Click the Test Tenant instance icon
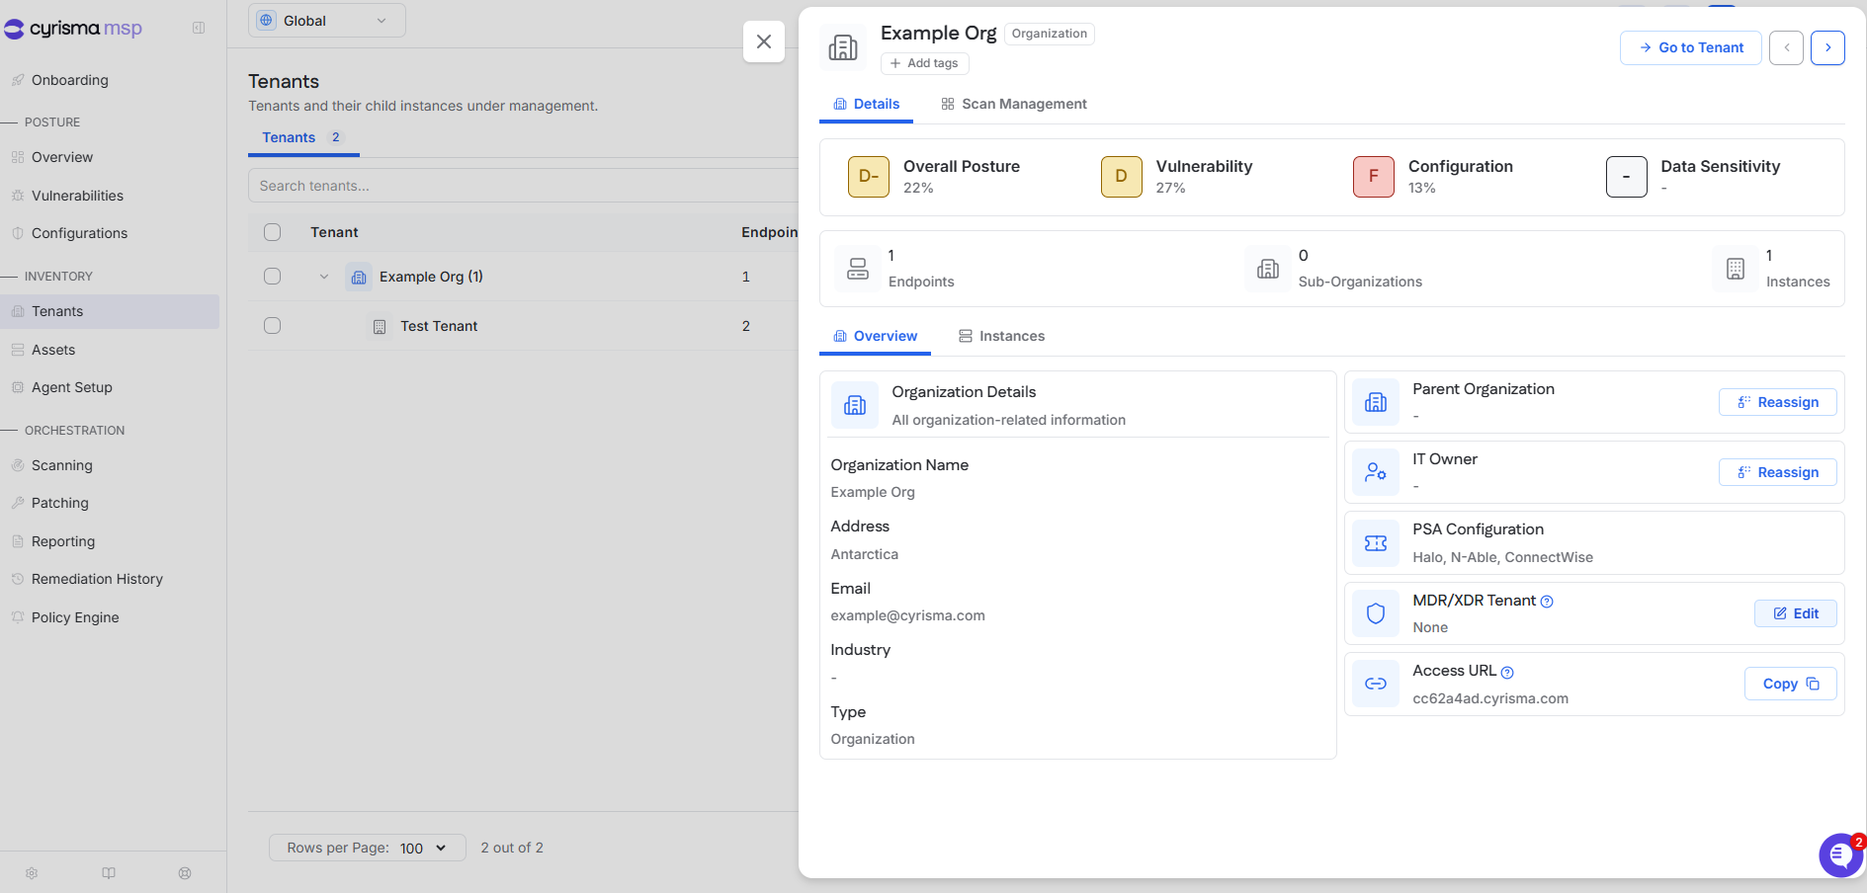The height and width of the screenshot is (893, 1867). click(x=380, y=327)
